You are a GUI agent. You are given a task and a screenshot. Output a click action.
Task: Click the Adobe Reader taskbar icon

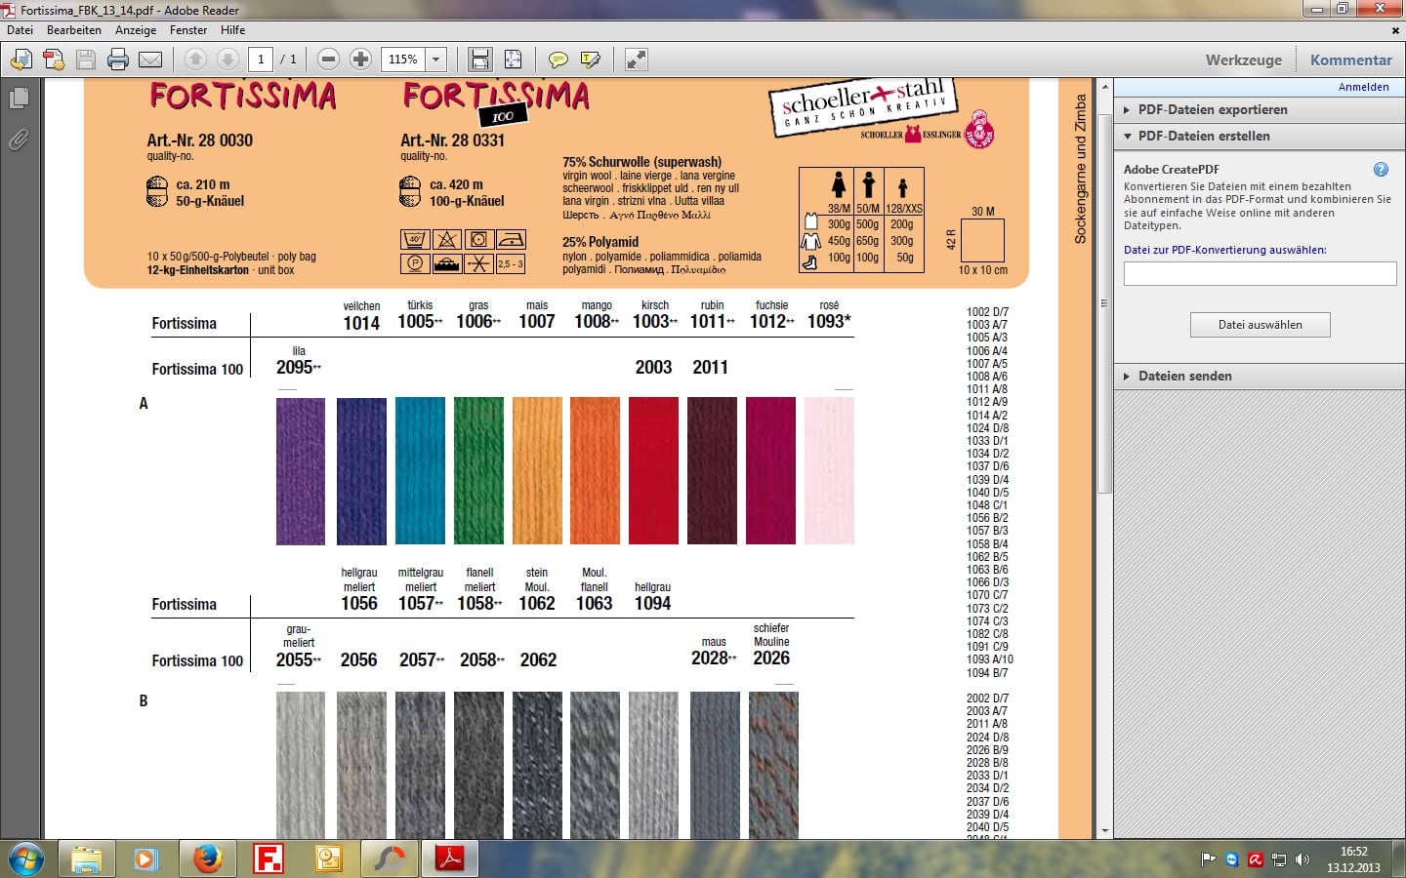pyautogui.click(x=450, y=858)
